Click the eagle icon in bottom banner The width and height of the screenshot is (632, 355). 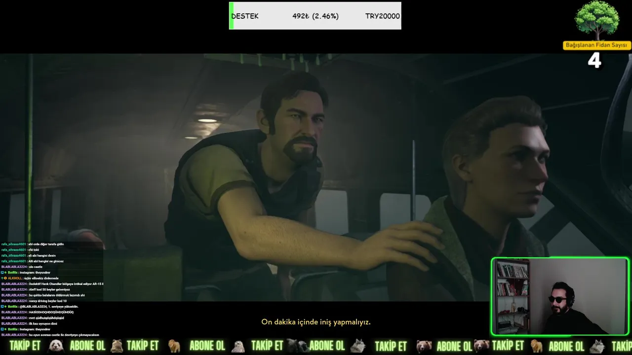pos(238,346)
